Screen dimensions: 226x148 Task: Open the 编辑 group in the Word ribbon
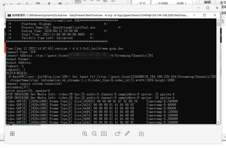click(x=207, y=2)
